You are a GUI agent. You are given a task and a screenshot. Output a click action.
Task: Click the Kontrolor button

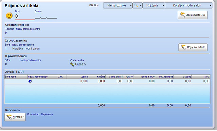click(15, 117)
